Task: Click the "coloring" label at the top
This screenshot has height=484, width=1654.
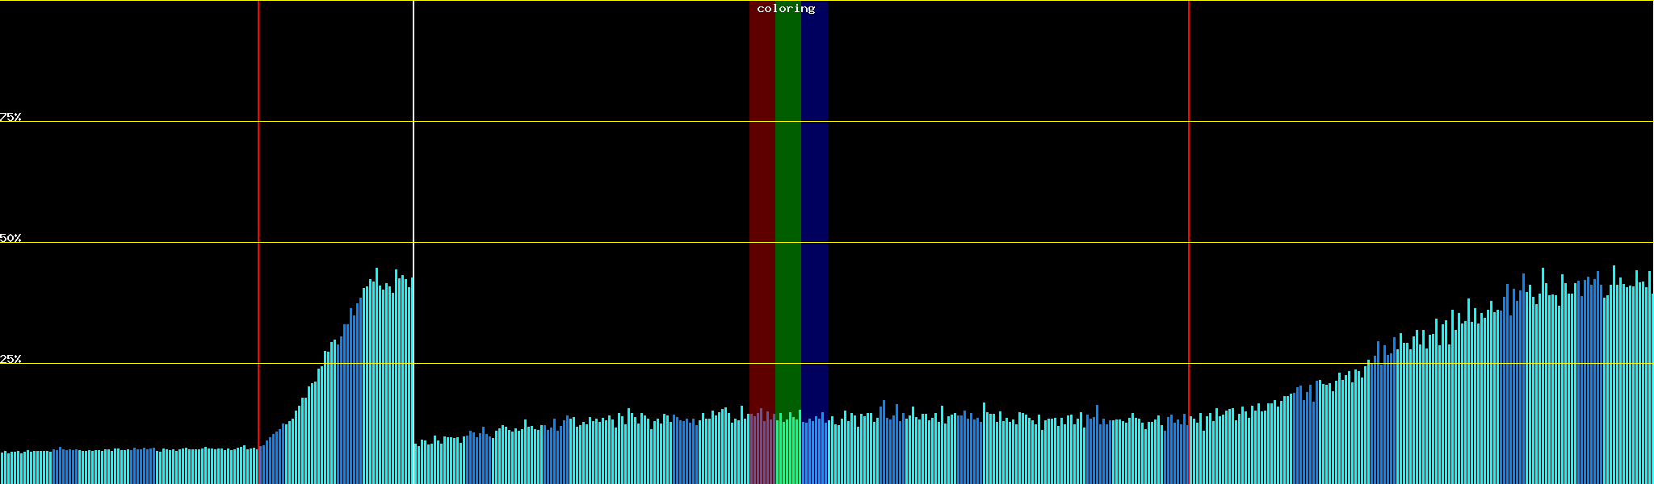Action: [786, 9]
